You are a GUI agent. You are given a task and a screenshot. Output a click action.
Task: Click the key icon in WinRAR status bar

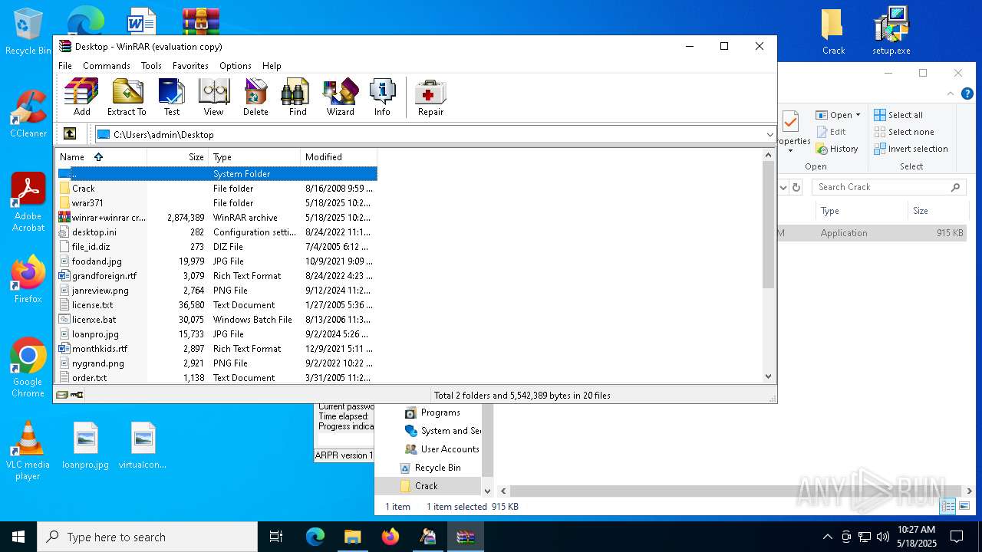point(77,395)
